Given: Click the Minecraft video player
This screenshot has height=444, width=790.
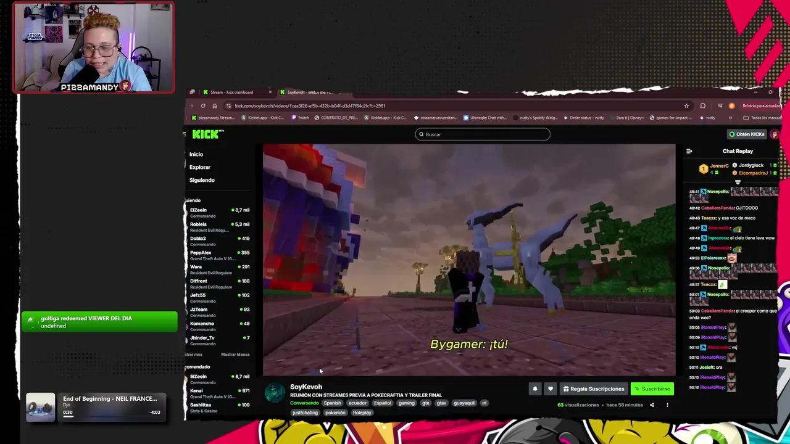Looking at the screenshot, I should click(x=469, y=260).
